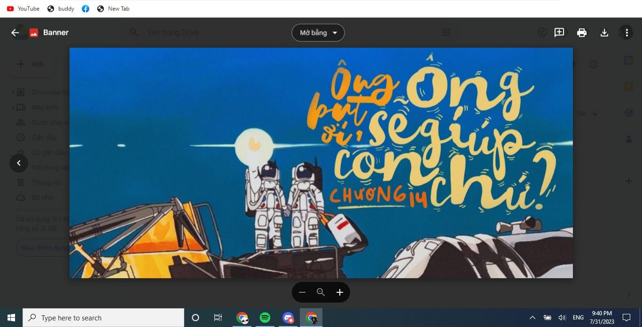
Task: Click the banner image preview
Action: click(x=321, y=163)
